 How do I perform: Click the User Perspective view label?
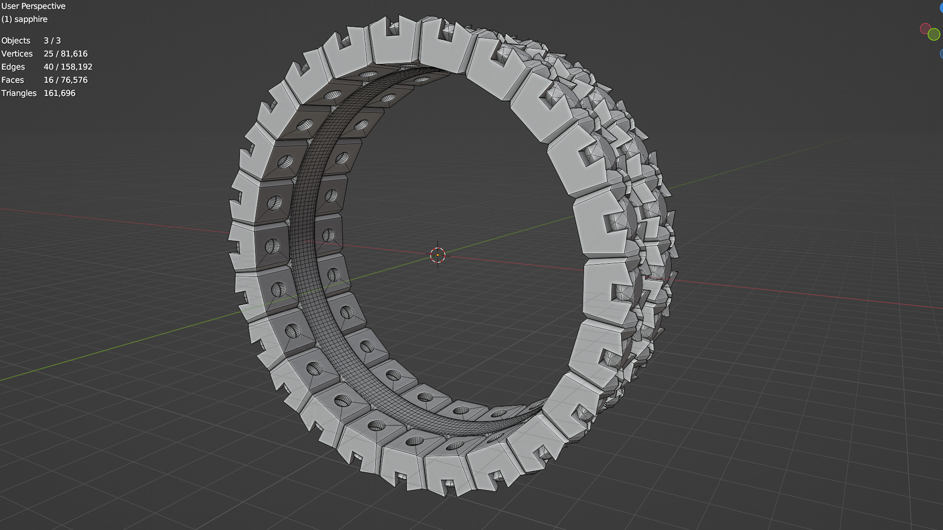pos(33,6)
